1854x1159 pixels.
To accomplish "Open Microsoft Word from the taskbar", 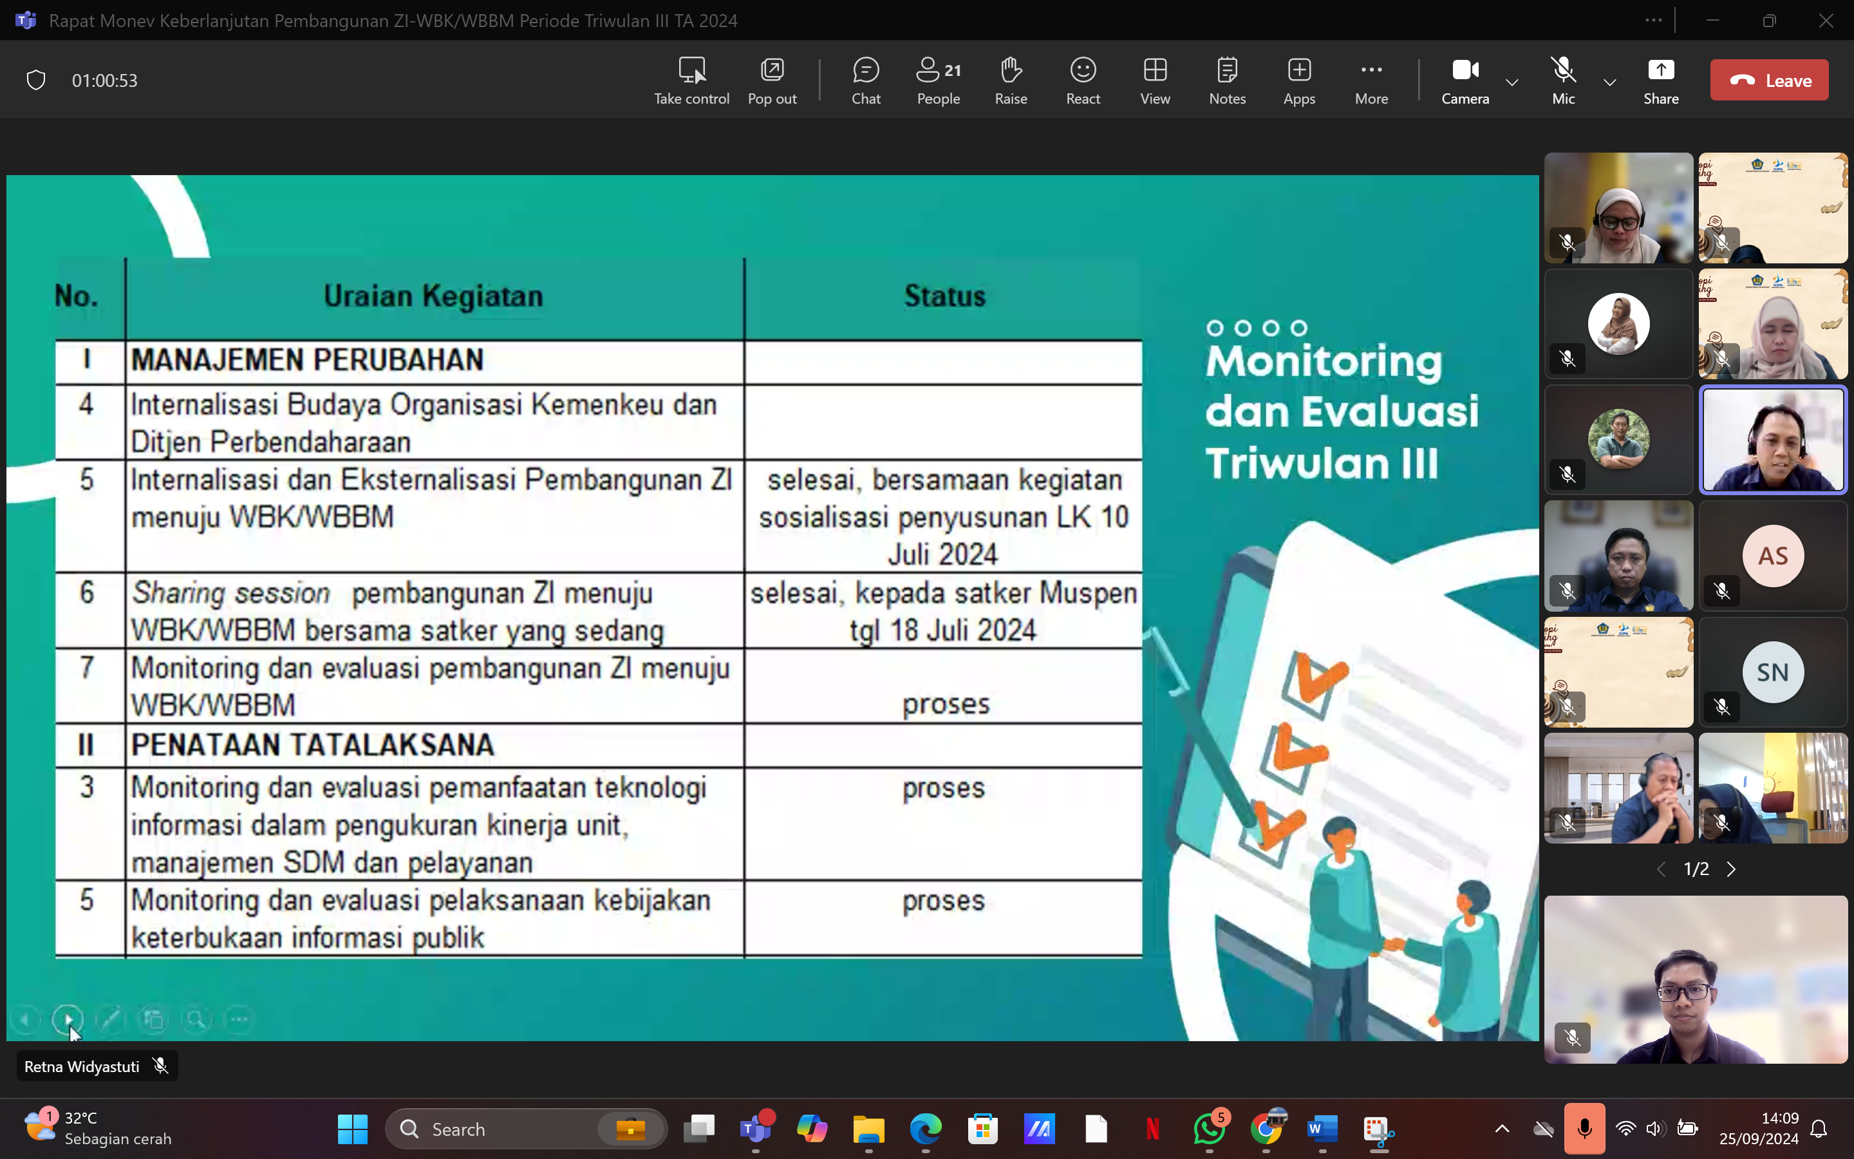I will pos(1322,1129).
